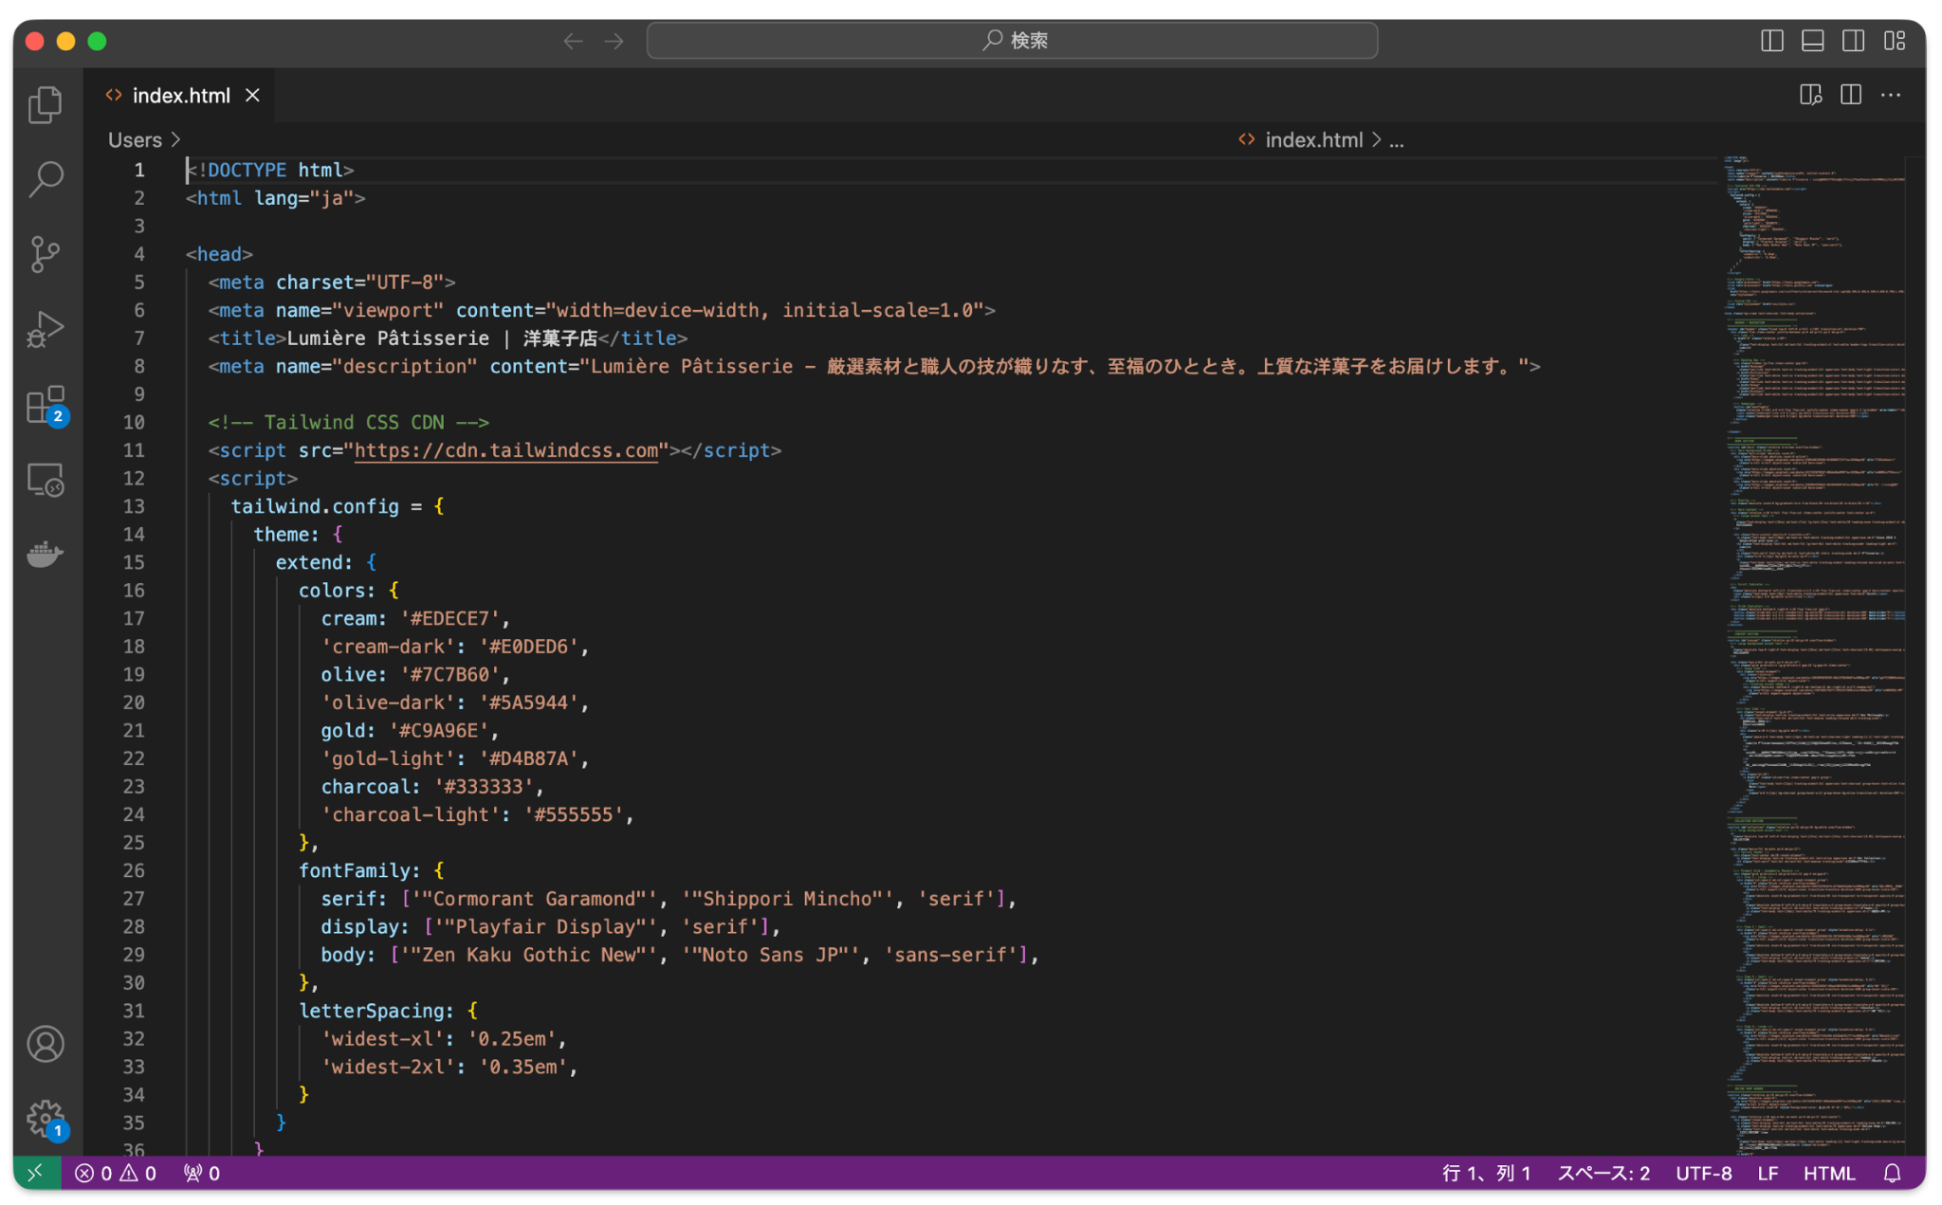The height and width of the screenshot is (1205, 1942).
Task: Click the ports forwarded indicator showing 0
Action: [202, 1173]
